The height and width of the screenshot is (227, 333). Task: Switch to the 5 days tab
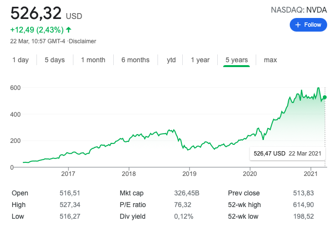pyautogui.click(x=54, y=60)
